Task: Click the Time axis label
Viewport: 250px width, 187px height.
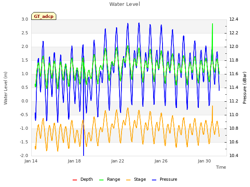Action: pos(221,167)
